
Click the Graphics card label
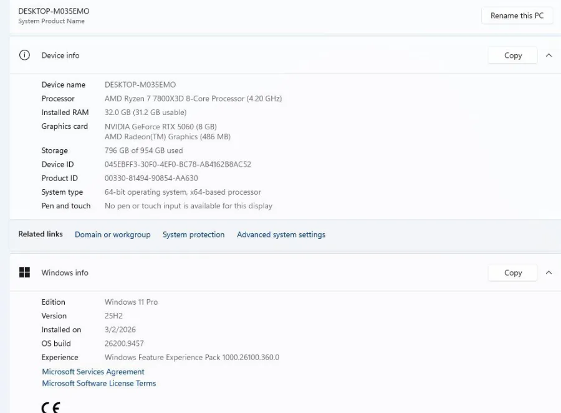tap(64, 126)
